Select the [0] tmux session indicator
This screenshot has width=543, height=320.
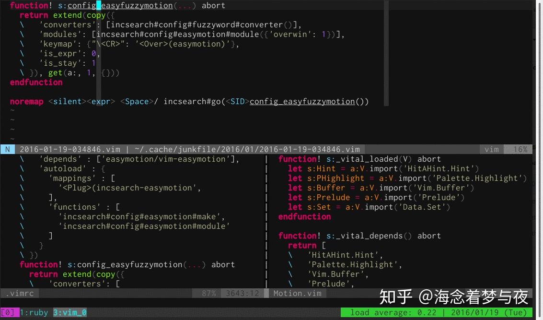click(7, 312)
